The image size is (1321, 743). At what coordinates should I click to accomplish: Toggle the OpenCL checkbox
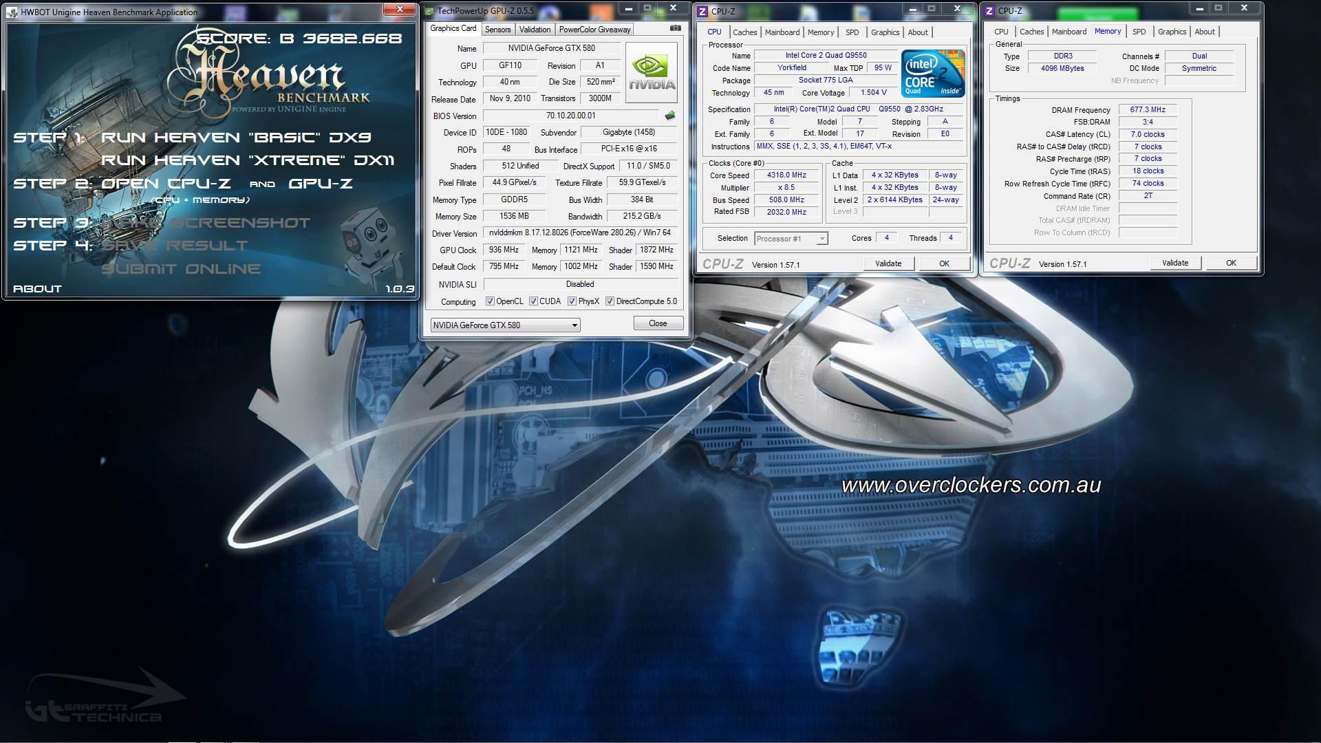(x=490, y=301)
